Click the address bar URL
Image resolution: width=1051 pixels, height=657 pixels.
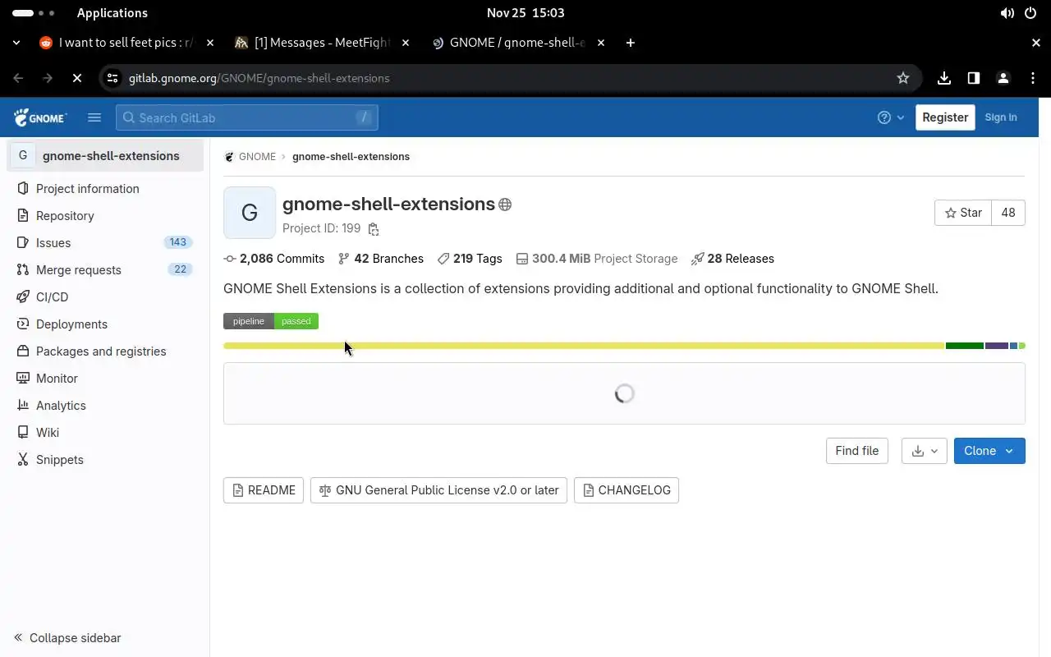point(259,78)
